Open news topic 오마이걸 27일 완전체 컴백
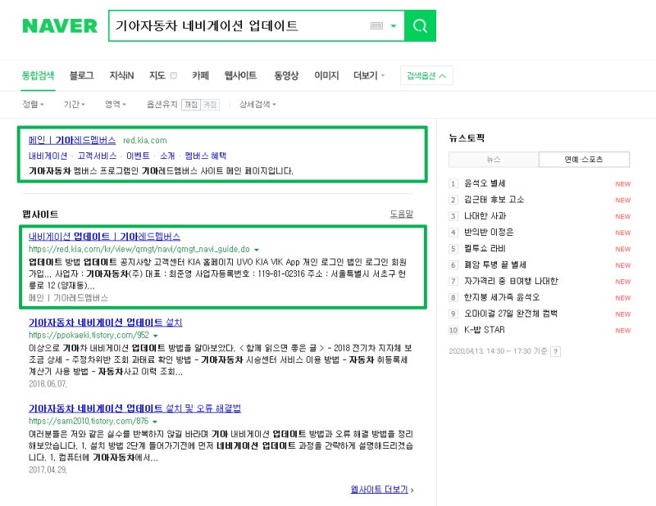This screenshot has height=506, width=656. click(510, 314)
